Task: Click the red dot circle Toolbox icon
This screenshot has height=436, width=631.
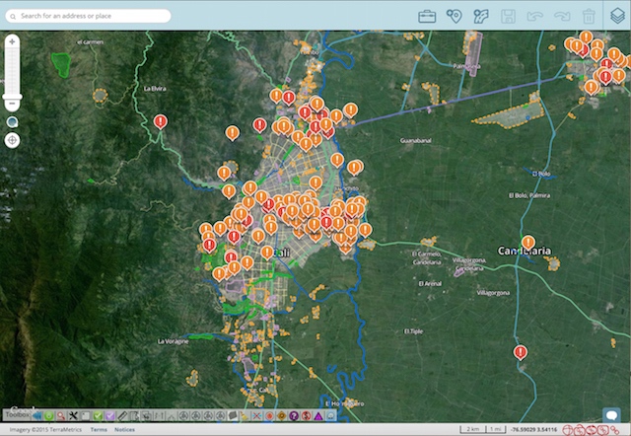Action: pos(269,416)
